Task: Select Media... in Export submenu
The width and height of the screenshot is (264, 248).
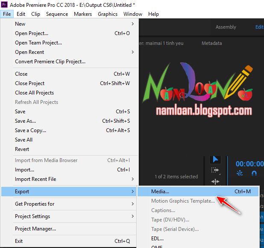Action: (198, 192)
